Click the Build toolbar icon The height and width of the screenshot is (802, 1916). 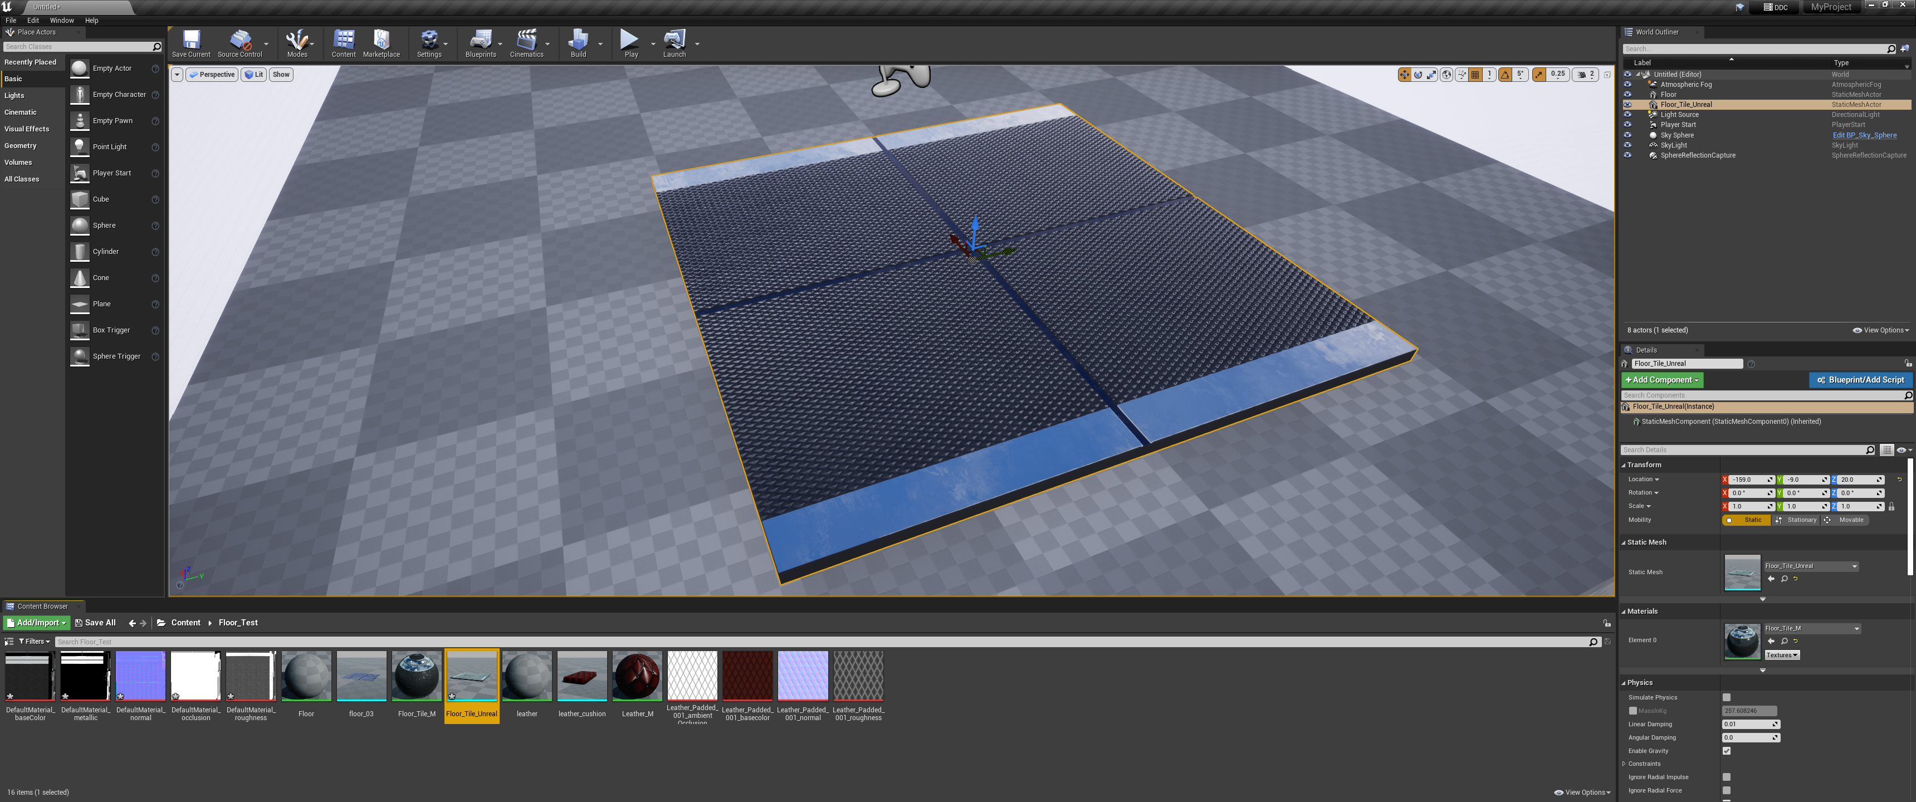pos(578,43)
